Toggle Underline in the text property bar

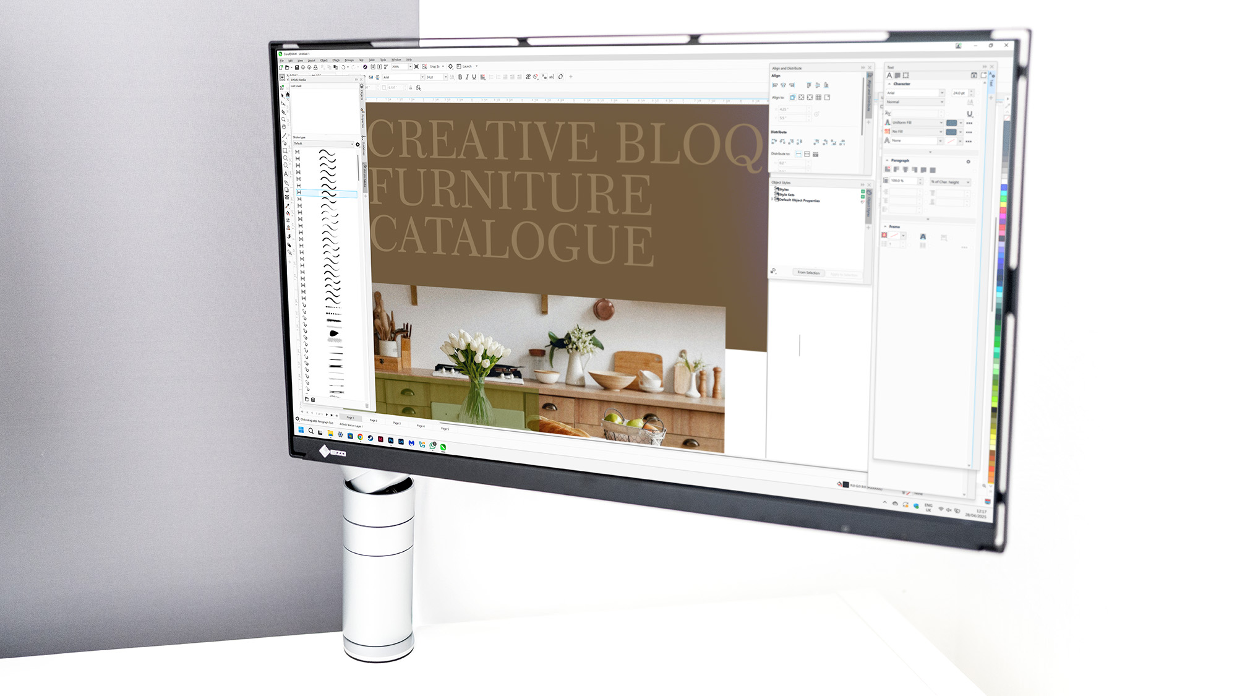coord(474,77)
